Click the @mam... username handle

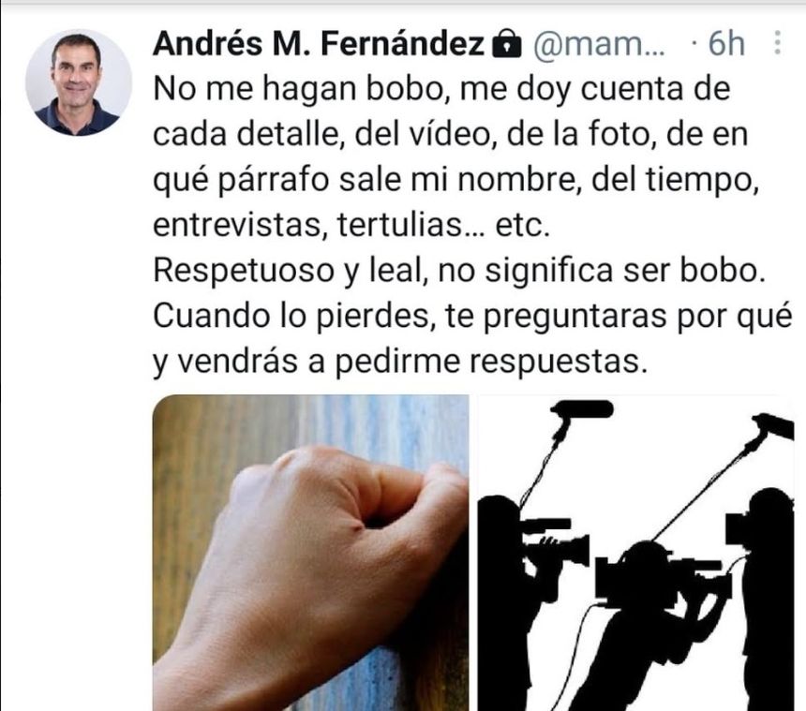pos(600,44)
